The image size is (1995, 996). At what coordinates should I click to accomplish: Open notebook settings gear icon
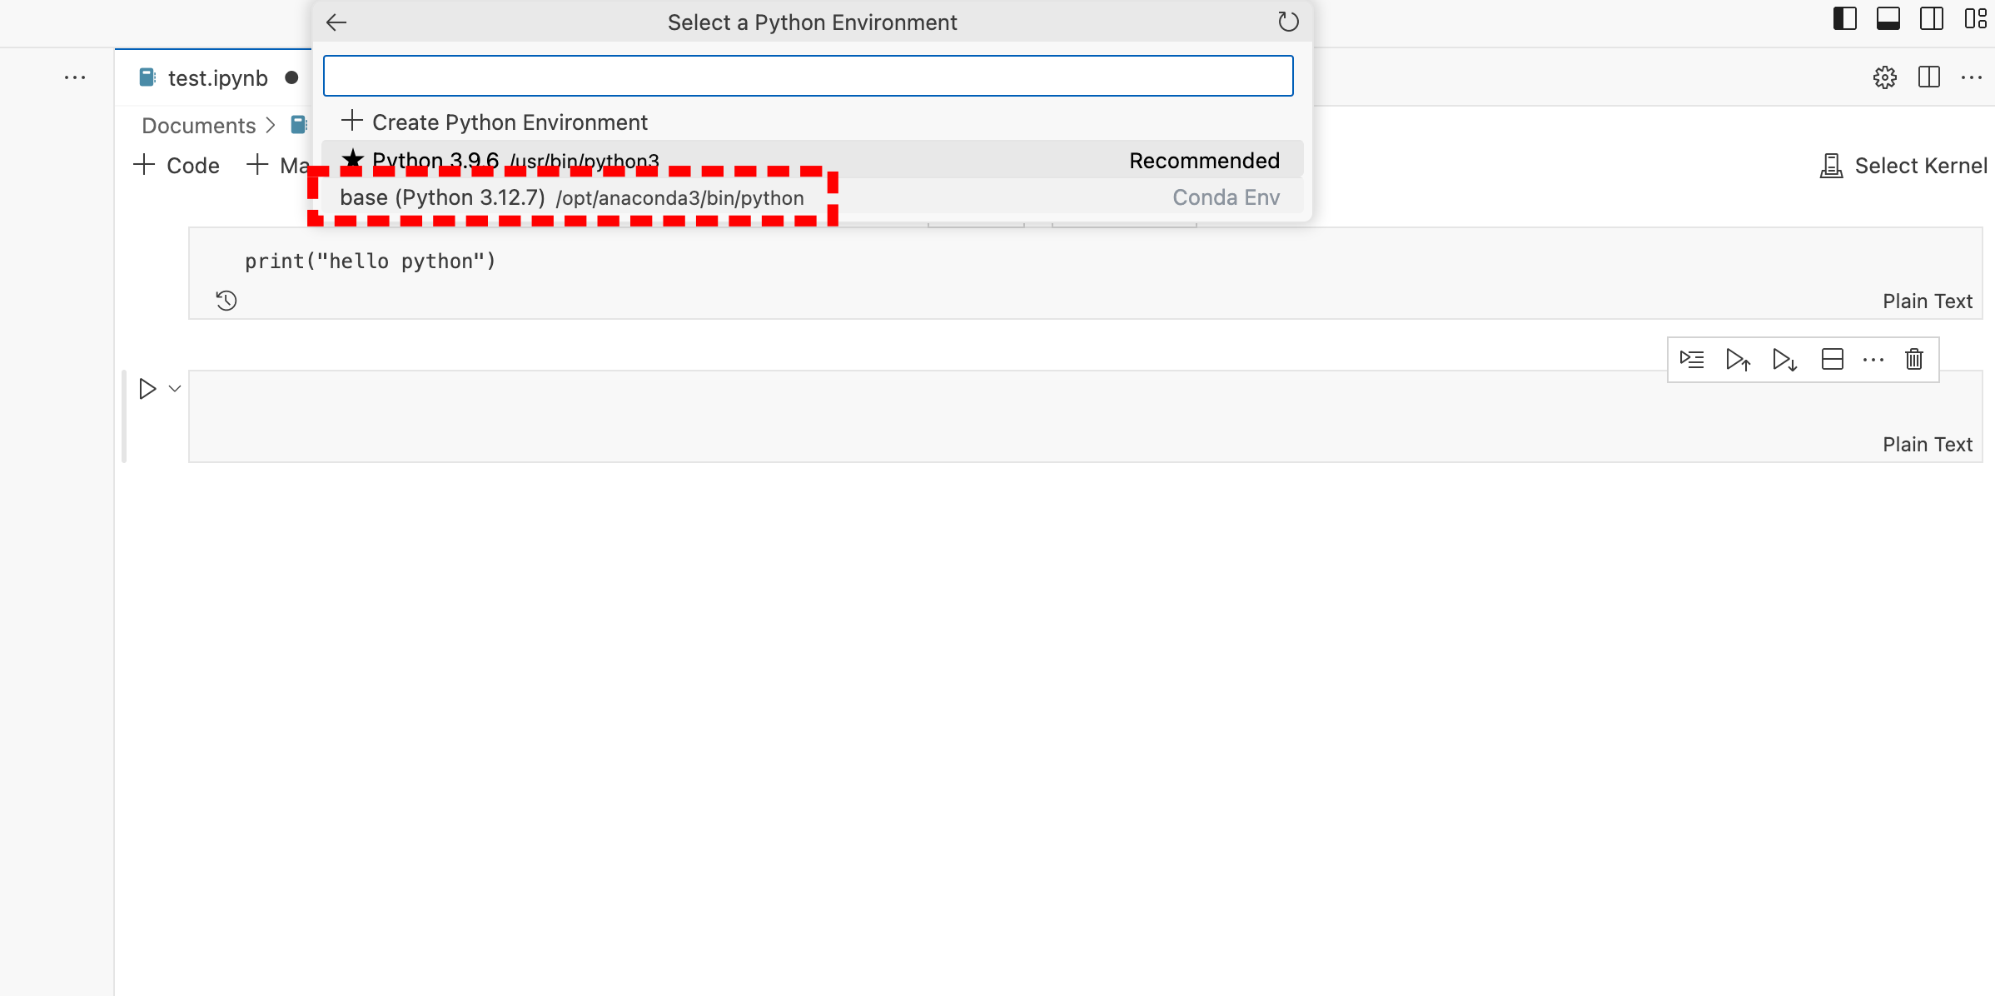[1885, 77]
